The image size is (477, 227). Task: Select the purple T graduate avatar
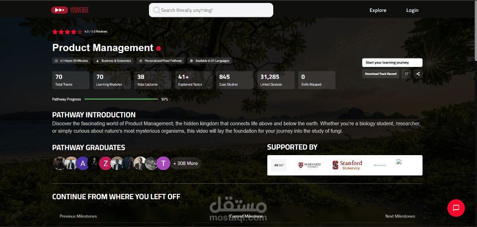tap(163, 163)
